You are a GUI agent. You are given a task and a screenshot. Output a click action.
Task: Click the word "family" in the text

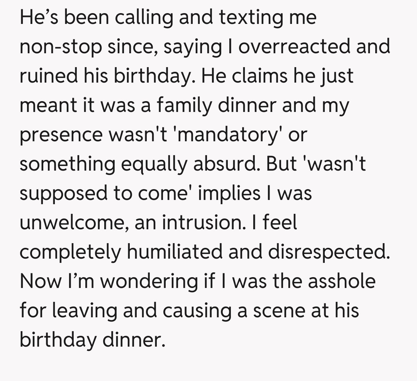click(x=184, y=106)
